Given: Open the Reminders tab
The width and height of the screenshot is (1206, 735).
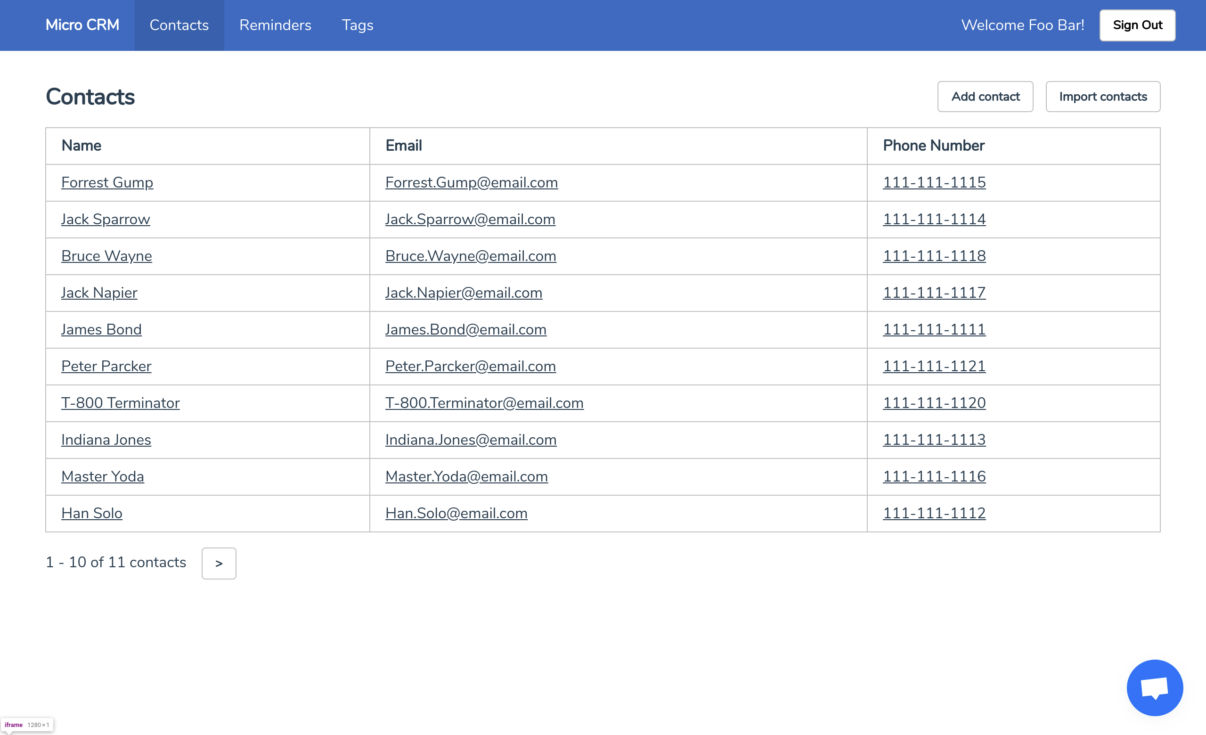Looking at the screenshot, I should point(275,25).
